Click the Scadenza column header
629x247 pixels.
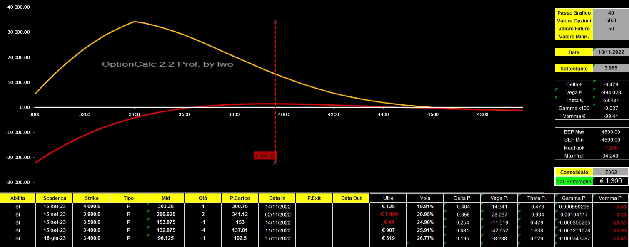[x=54, y=198]
